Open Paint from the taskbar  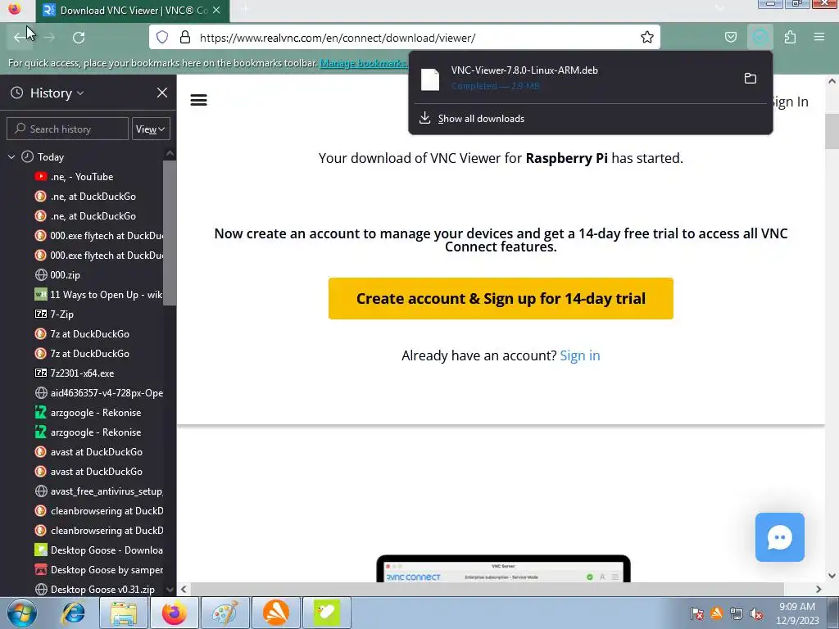pos(224,613)
